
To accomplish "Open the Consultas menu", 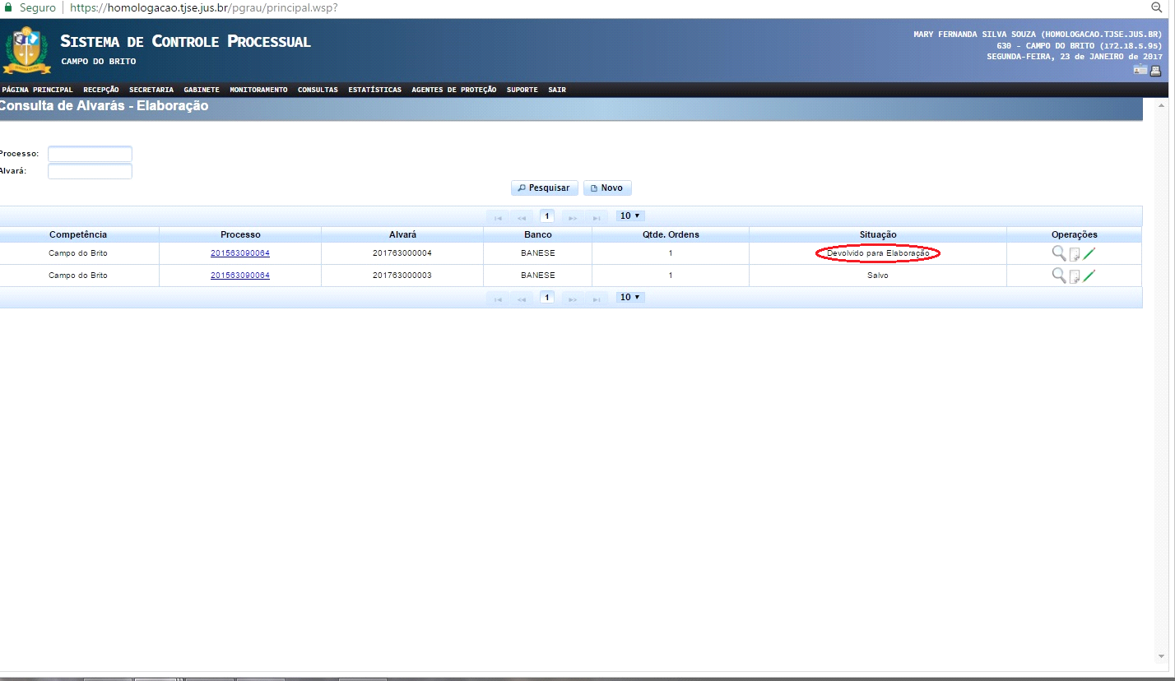I will click(x=318, y=90).
